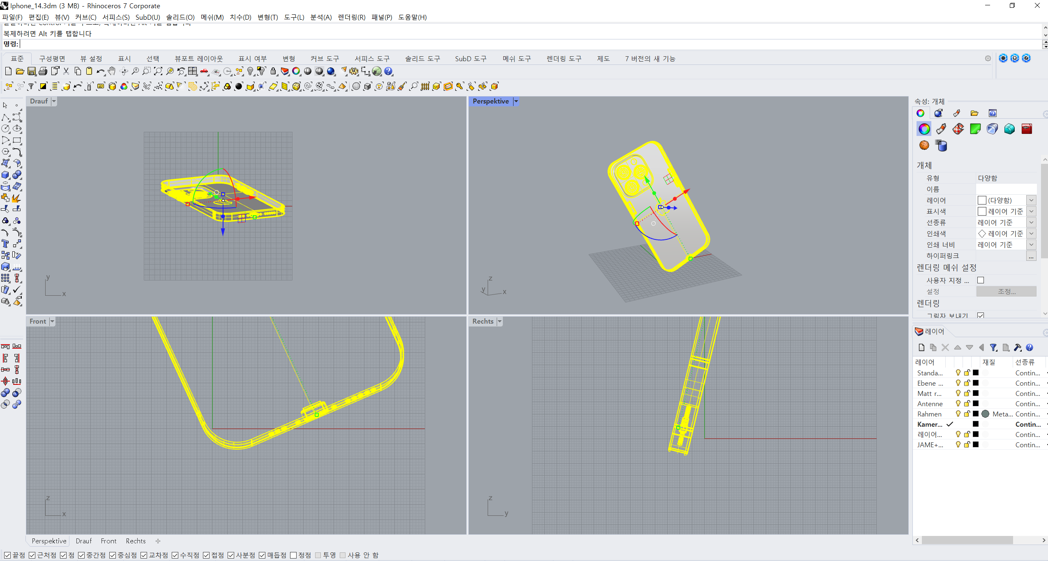Click the Lock objects padlock icon
The width and height of the screenshot is (1048, 561).
273,71
